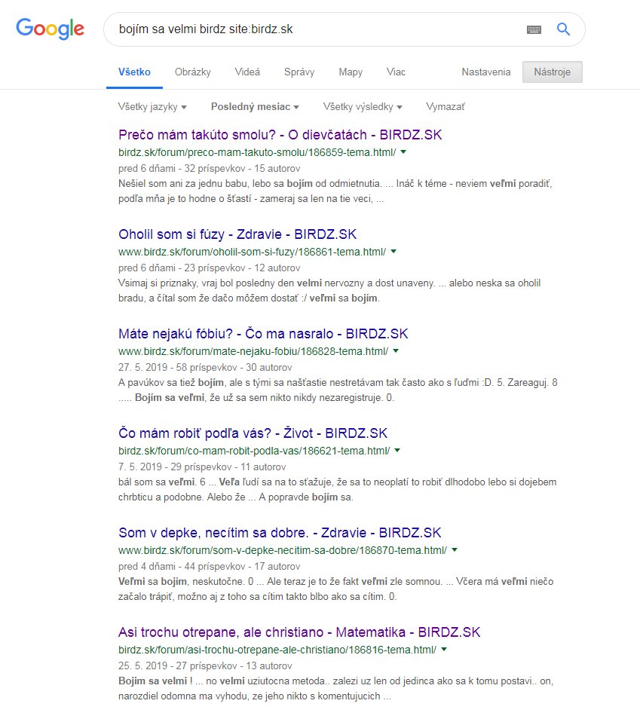Click Vymazať to clear filters
This screenshot has height=719, width=640.
[446, 107]
